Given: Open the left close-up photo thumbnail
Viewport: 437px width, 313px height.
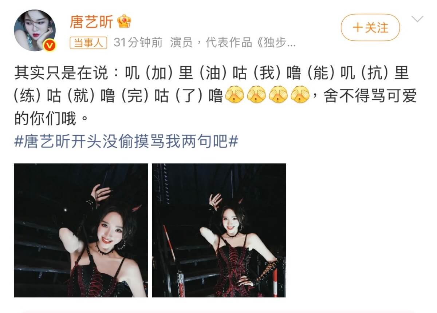Looking at the screenshot, I should click(x=81, y=230).
